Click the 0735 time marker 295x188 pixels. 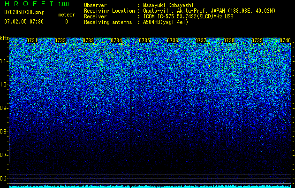click(x=144, y=40)
